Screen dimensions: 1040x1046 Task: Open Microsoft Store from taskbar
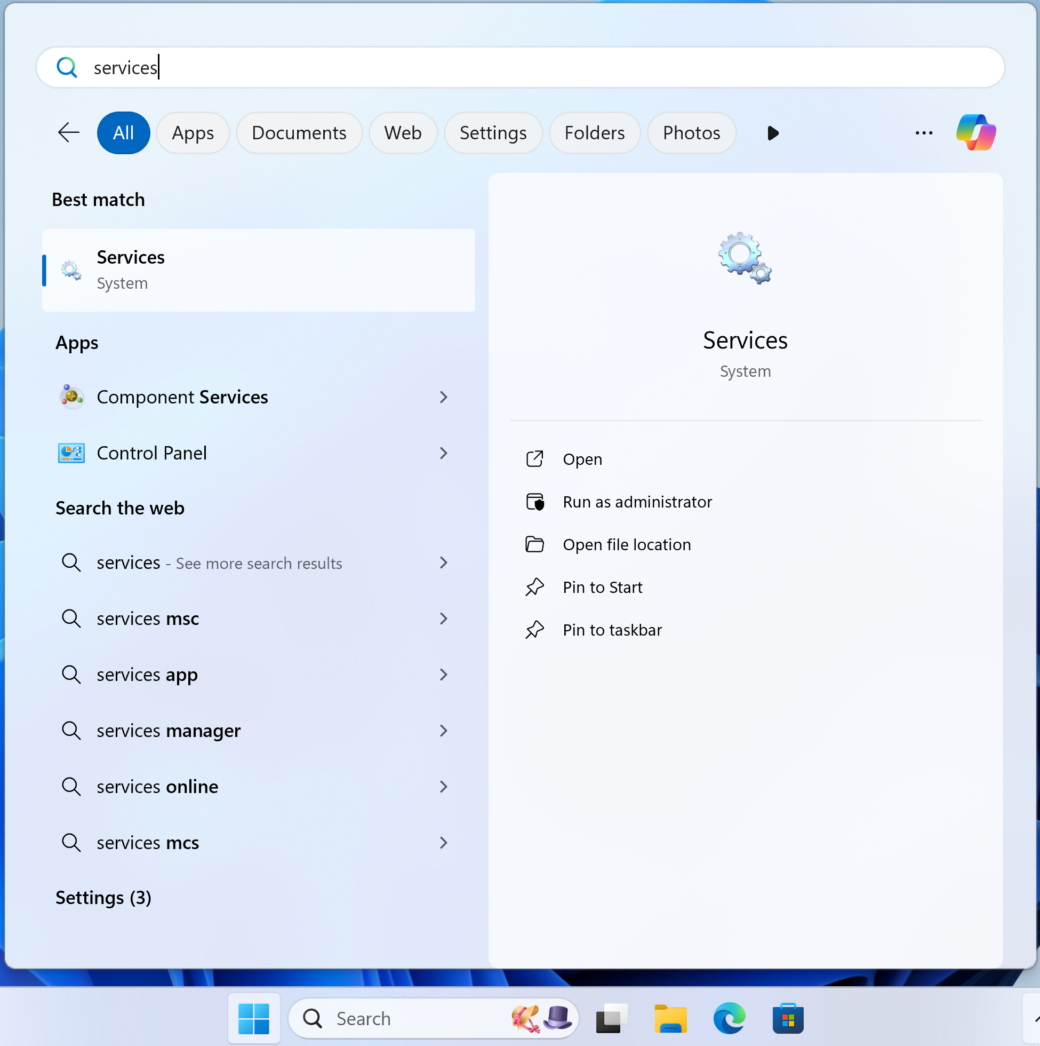pyautogui.click(x=789, y=1017)
